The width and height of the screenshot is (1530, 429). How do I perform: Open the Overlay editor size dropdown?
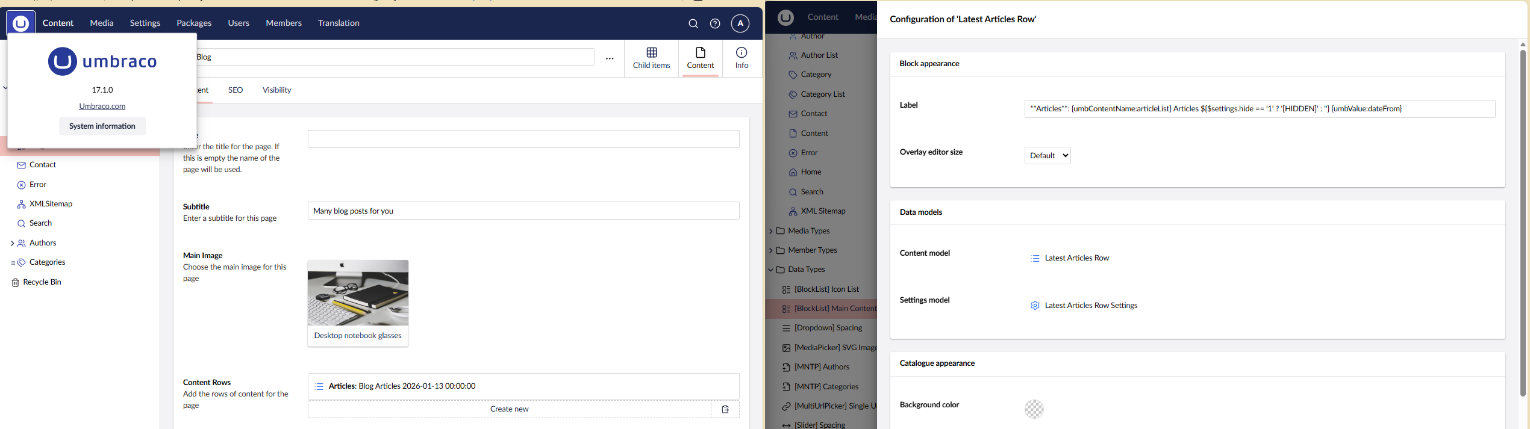pos(1048,156)
